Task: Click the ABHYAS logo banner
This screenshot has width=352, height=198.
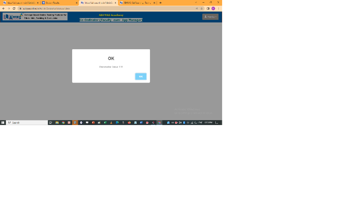Action: [35, 17]
